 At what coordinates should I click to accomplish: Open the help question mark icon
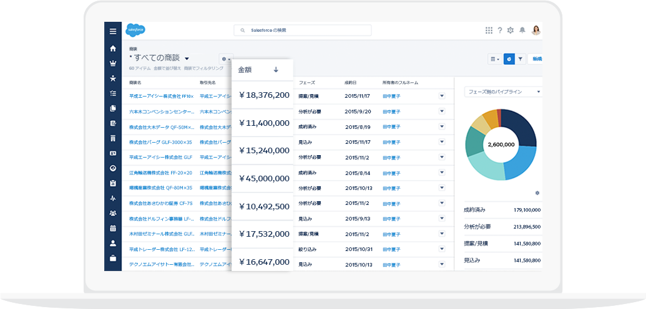point(500,30)
